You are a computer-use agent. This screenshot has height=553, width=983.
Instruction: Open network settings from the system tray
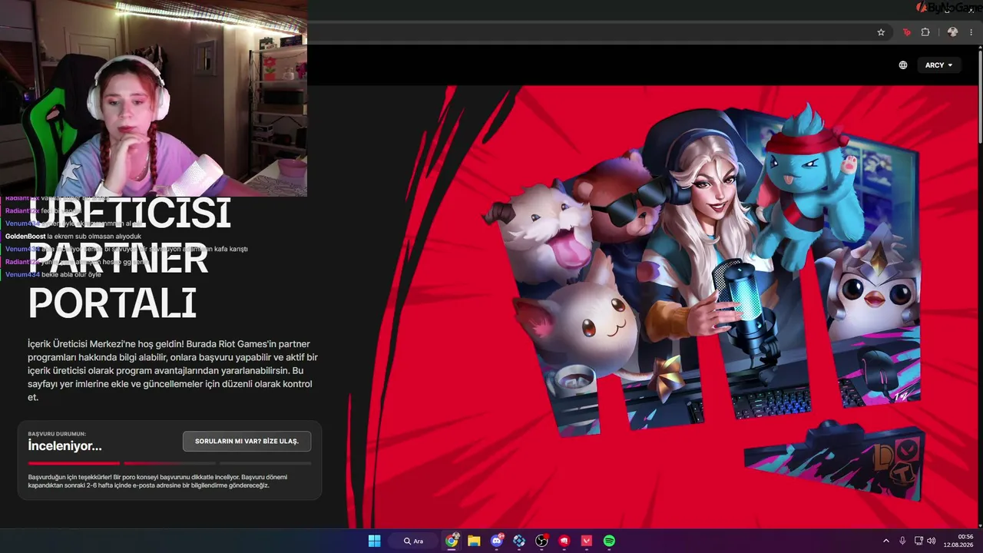[918, 541]
